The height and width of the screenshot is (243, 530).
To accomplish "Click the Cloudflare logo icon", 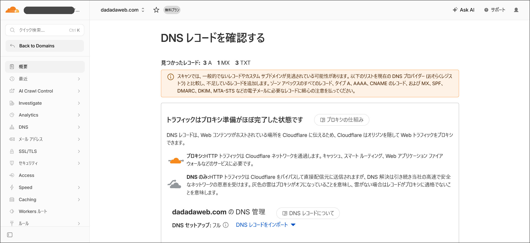I will tap(12, 10).
